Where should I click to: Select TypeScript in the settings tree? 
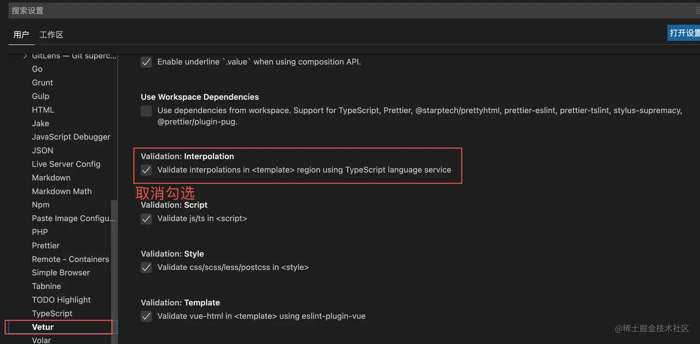click(x=52, y=313)
